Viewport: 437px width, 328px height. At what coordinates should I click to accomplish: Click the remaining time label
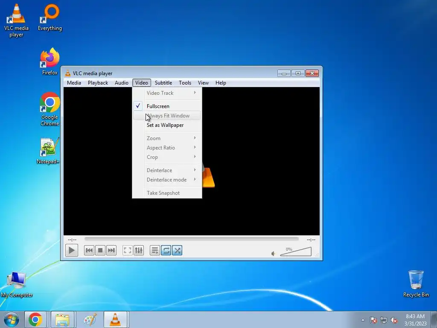(x=311, y=240)
